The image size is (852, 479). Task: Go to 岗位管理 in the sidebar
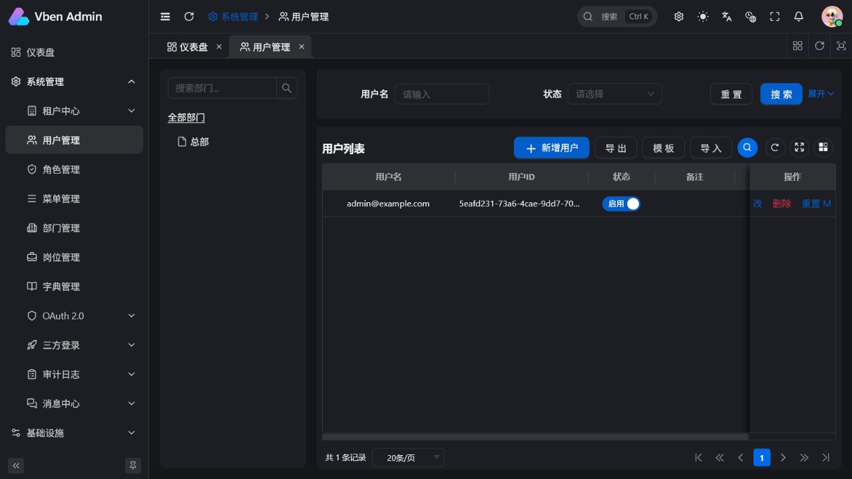pos(74,257)
